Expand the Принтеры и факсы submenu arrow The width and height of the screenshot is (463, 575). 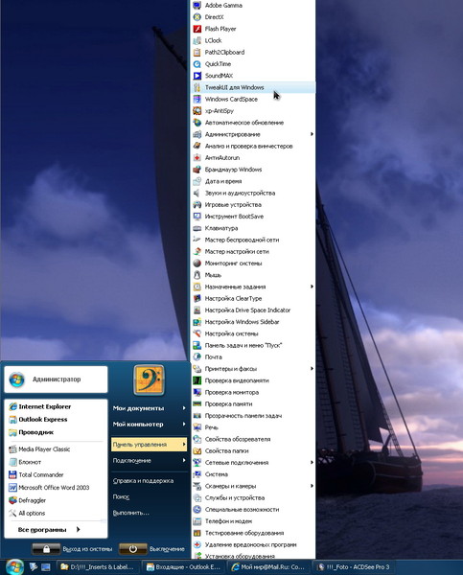(312, 369)
